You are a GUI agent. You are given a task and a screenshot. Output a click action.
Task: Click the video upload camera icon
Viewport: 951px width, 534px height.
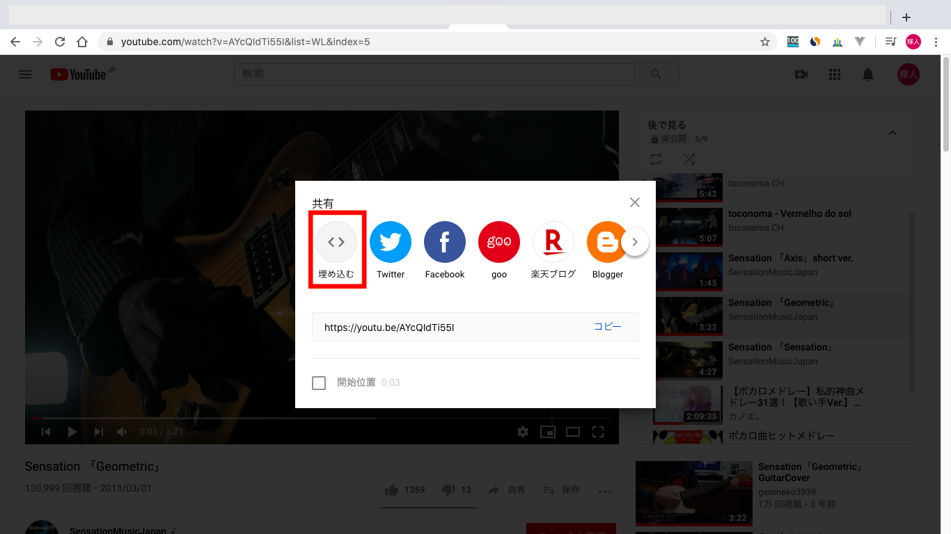[x=801, y=74]
